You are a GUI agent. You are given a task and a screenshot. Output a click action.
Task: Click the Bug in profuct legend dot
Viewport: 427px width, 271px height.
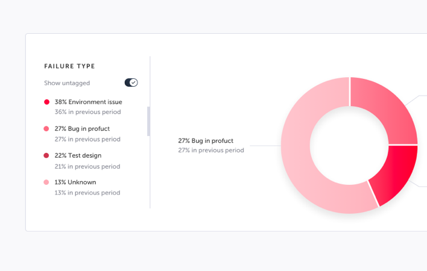46,128
